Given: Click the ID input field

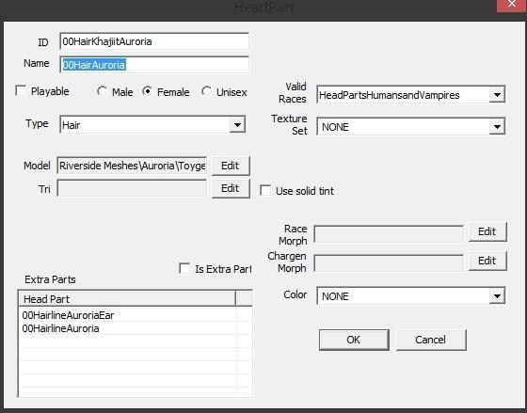Looking at the screenshot, I should pos(154,41).
